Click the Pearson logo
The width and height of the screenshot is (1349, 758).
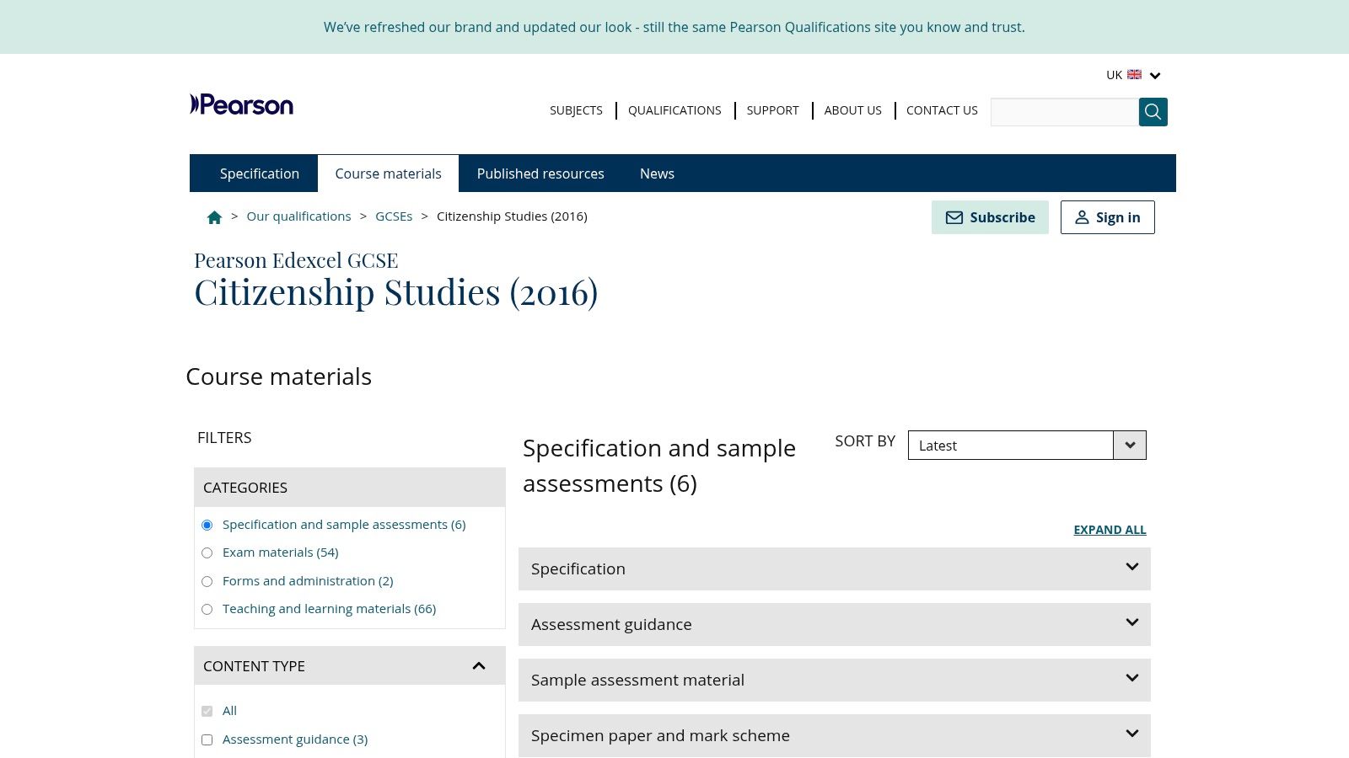click(242, 104)
